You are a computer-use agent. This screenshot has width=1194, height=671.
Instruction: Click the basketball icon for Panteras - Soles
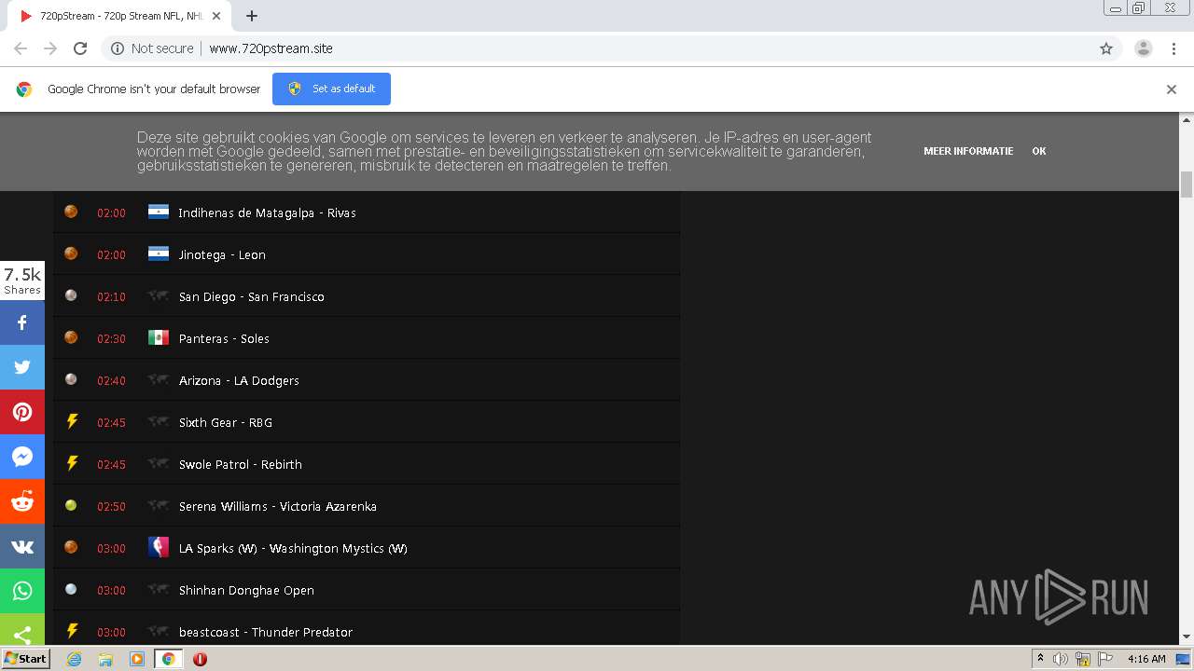pos(71,337)
